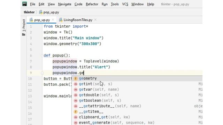Screen dimensions: 223x125
Task: Select getdouble completion suggestion
Action: point(137,95)
